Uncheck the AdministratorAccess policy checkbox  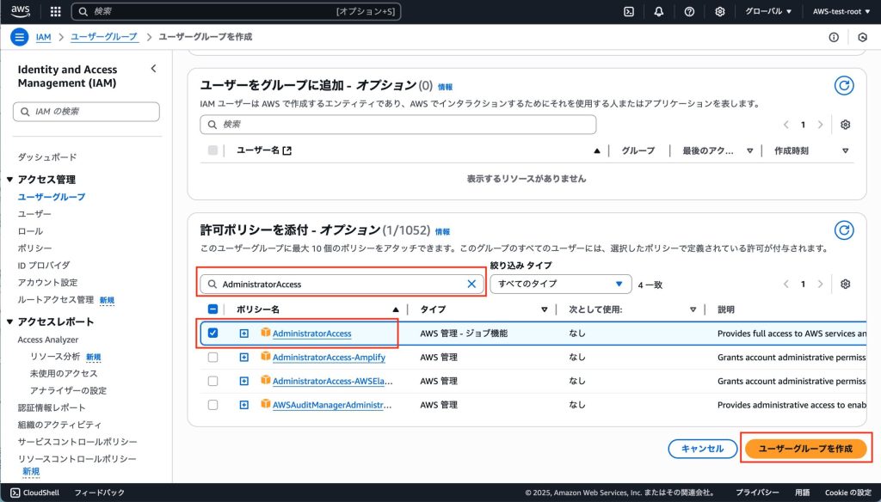[x=213, y=333]
